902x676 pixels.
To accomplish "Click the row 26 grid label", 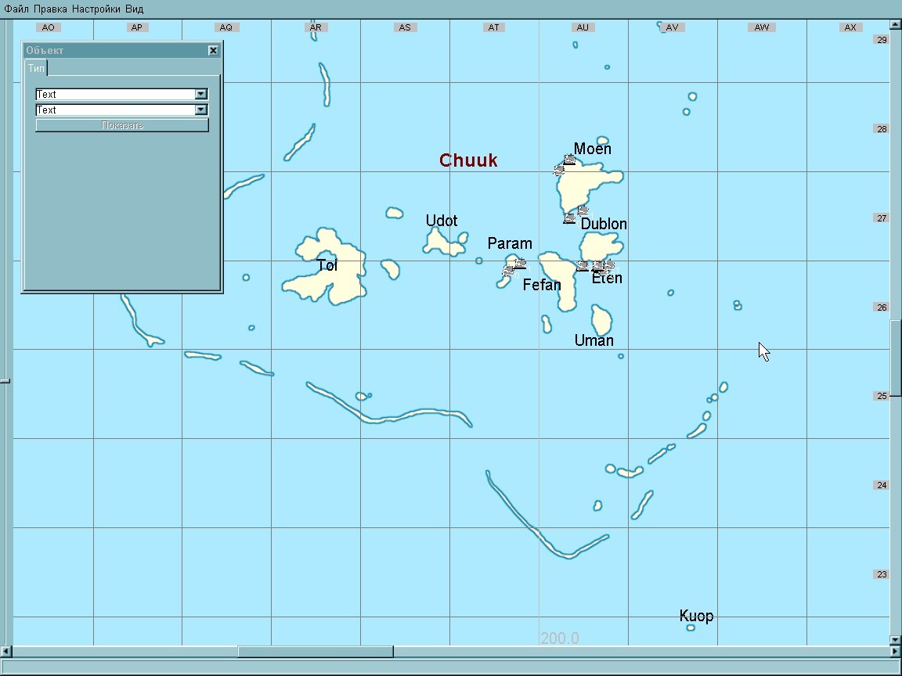I will coord(882,307).
